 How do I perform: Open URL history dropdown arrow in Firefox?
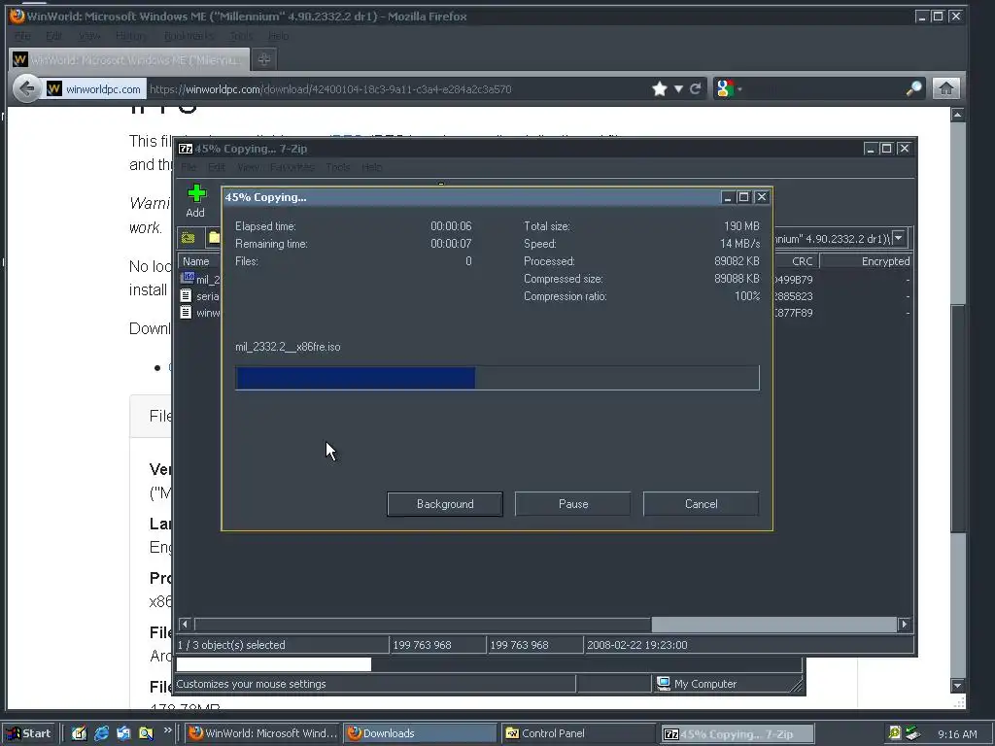[678, 88]
